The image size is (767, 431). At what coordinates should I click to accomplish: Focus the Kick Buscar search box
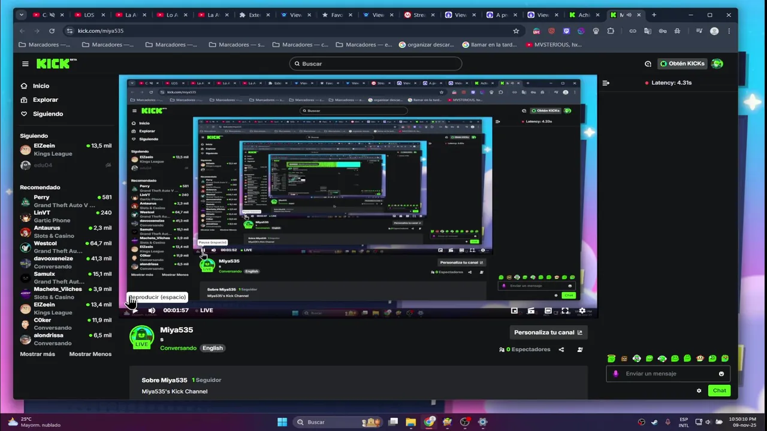pyautogui.click(x=376, y=63)
